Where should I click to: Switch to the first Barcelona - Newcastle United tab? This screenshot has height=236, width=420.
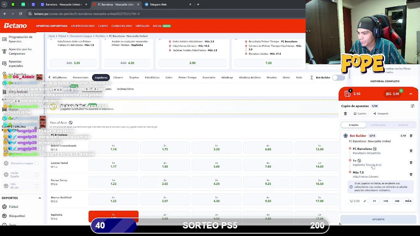click(63, 5)
